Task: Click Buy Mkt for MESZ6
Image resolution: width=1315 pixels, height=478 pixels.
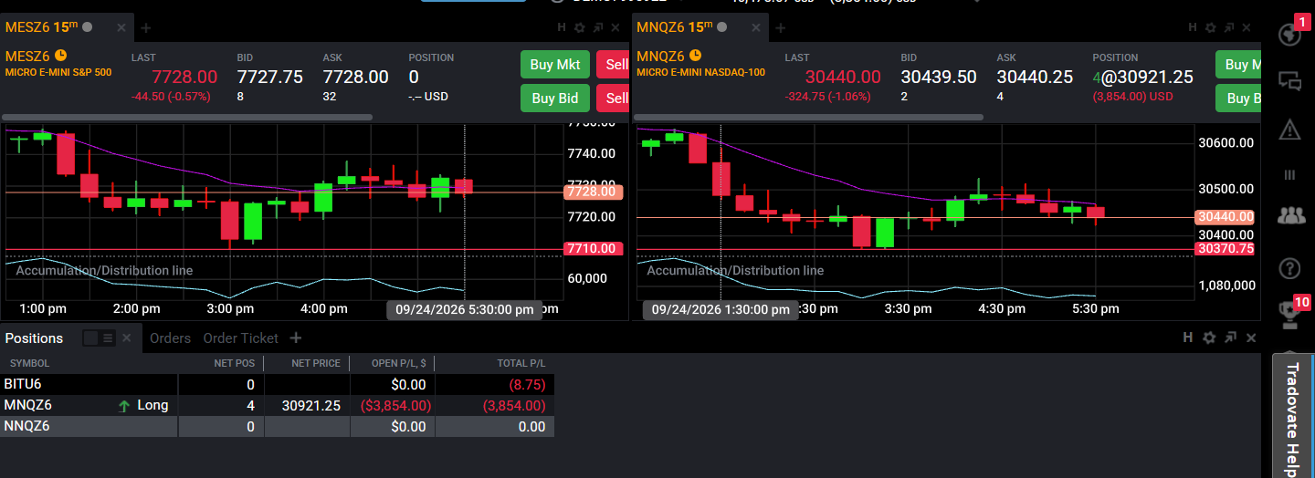Action: (555, 65)
